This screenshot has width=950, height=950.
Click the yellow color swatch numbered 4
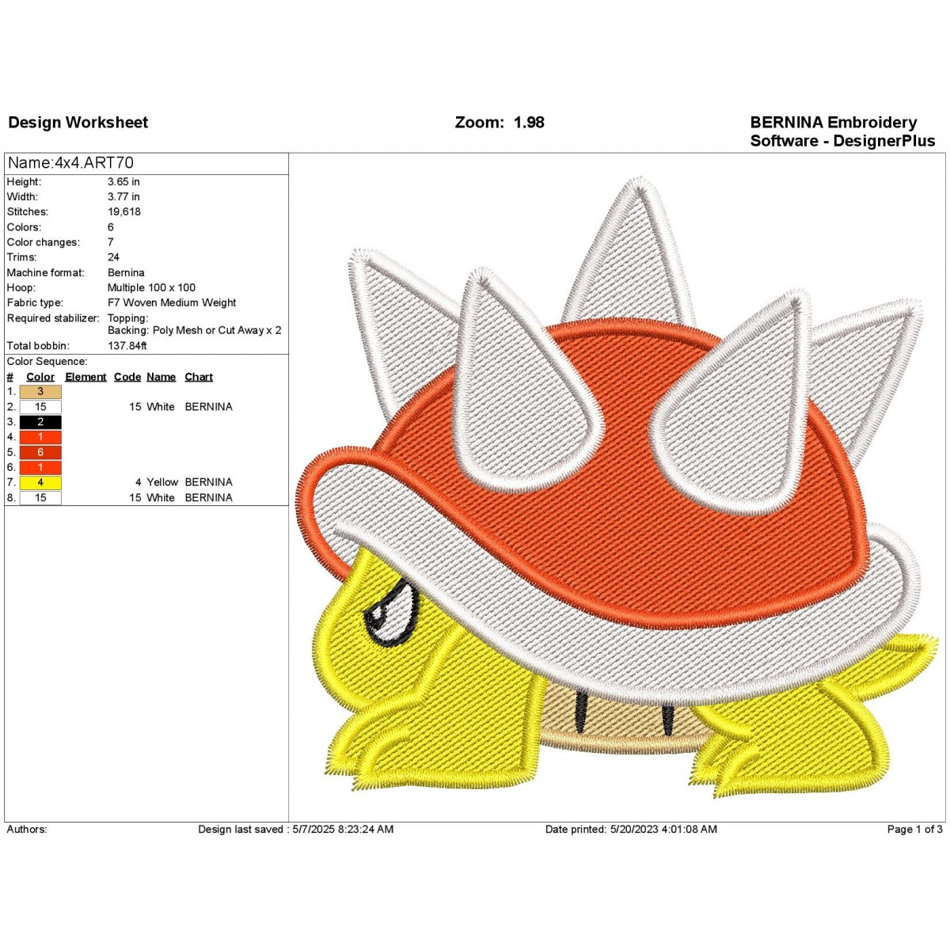[x=40, y=482]
